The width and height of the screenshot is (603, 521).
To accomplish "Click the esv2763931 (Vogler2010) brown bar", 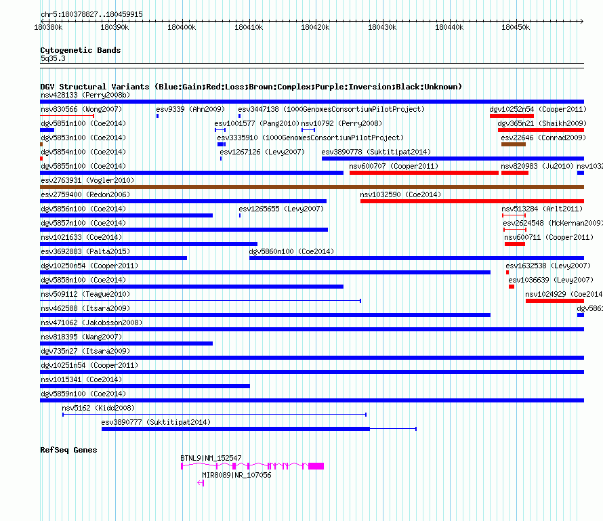I will 312,187.
